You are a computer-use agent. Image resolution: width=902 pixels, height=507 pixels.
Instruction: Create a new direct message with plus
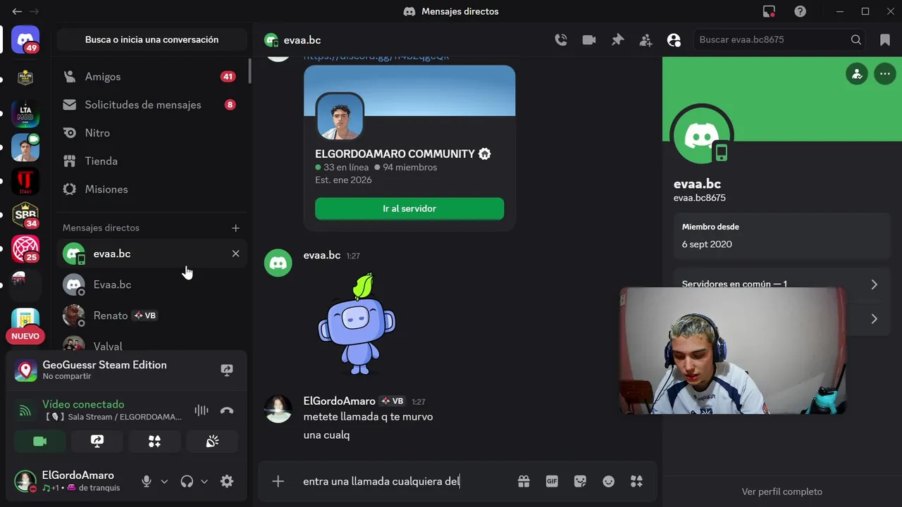235,228
